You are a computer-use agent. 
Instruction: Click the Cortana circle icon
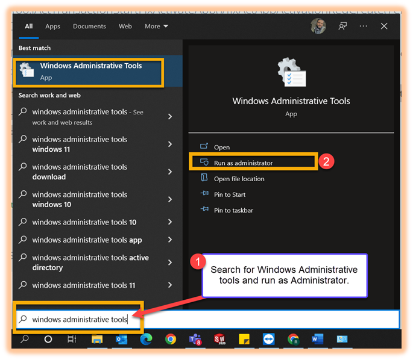48,340
